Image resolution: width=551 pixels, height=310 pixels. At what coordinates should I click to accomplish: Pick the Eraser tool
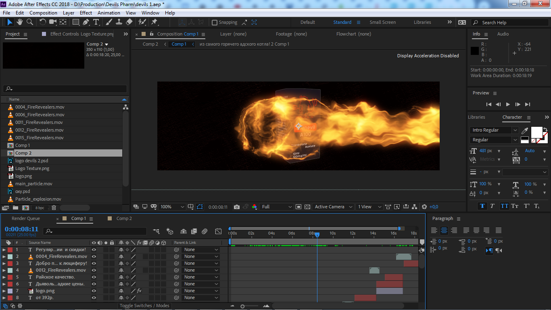coord(129,22)
